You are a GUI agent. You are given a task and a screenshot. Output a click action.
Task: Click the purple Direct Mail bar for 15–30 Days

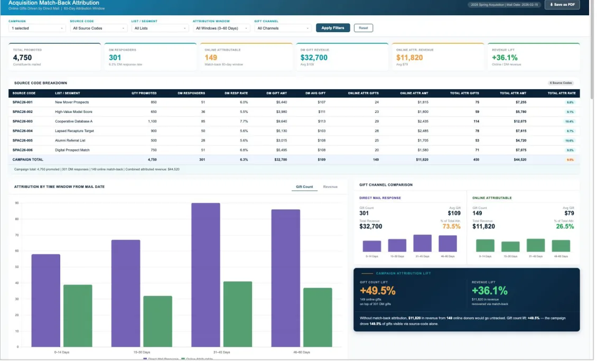(x=126, y=293)
